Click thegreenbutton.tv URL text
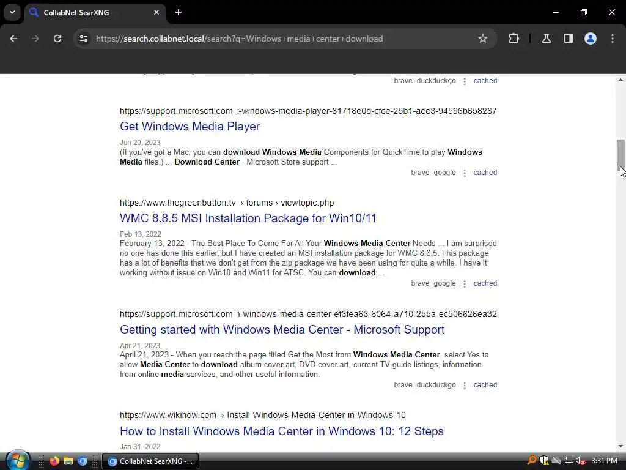626x470 pixels. (227, 203)
